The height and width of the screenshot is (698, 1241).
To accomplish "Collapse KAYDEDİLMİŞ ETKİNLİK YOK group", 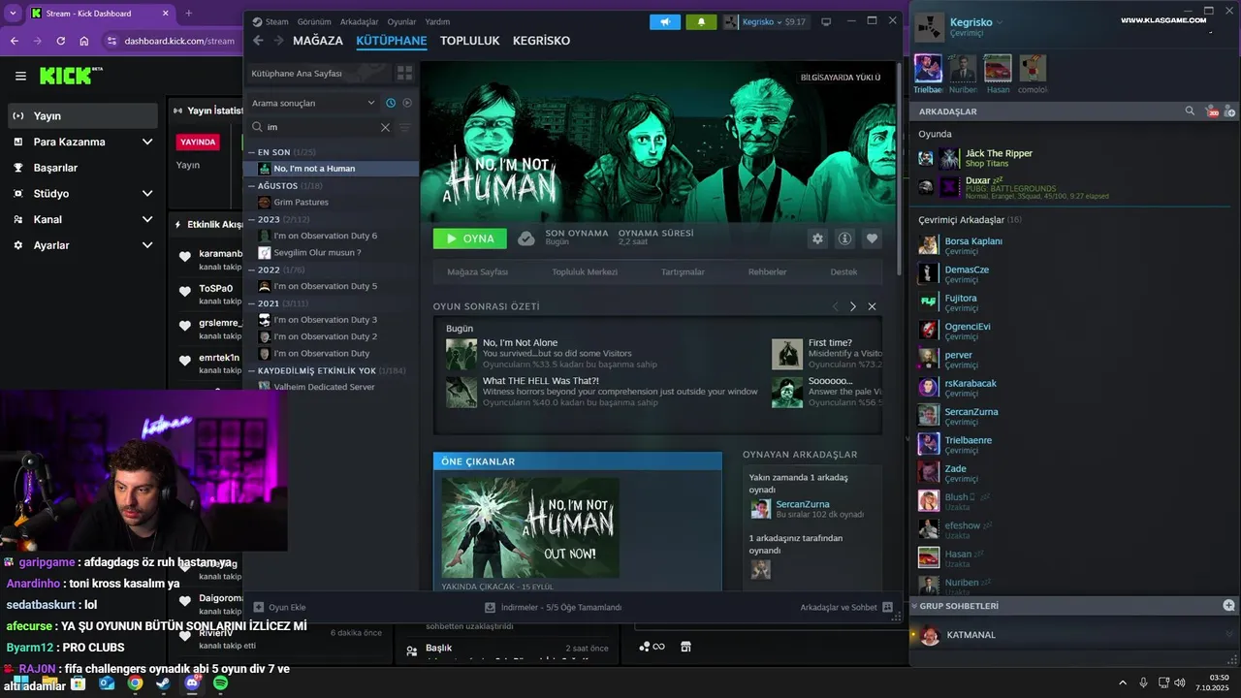I will (x=252, y=370).
